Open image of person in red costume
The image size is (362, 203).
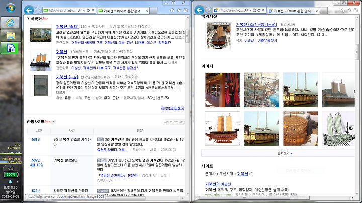click(223, 90)
